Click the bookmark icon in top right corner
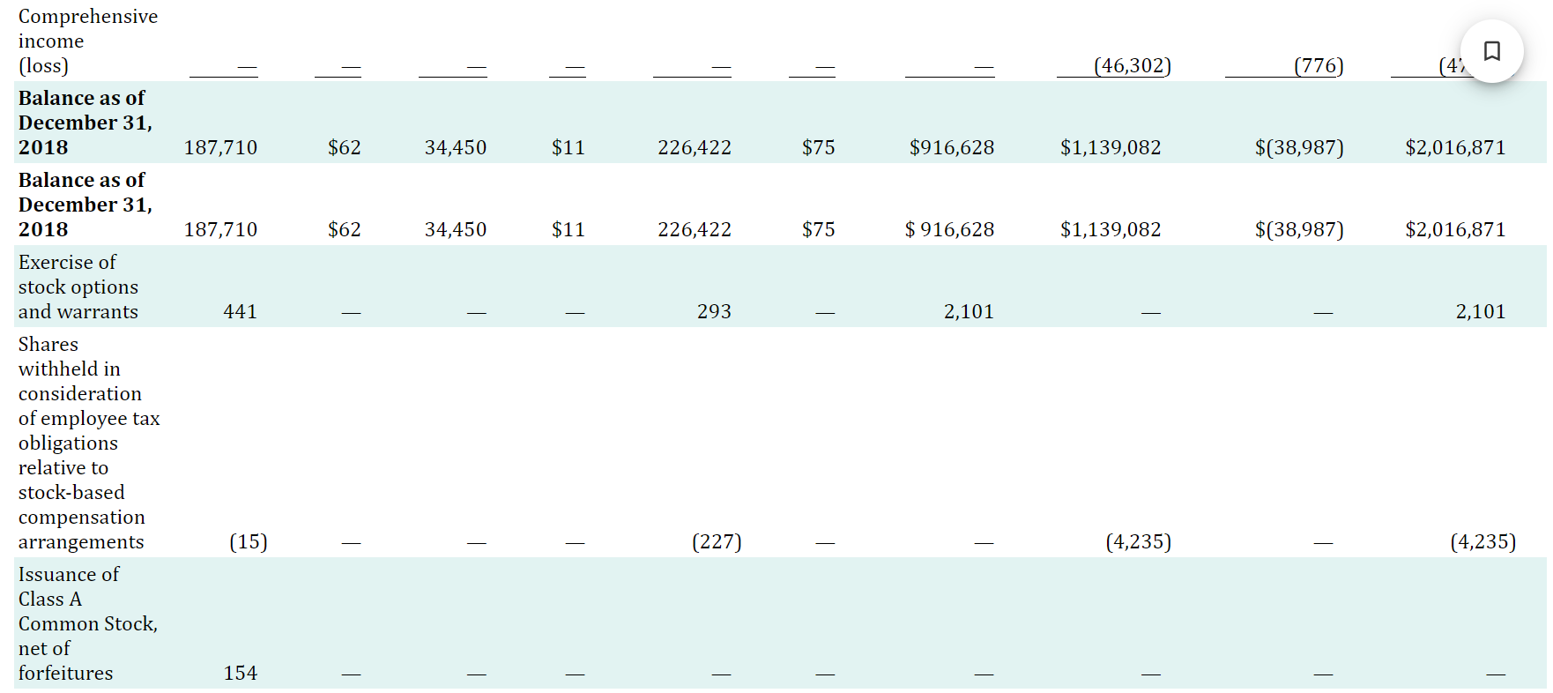The width and height of the screenshot is (1553, 693). click(x=1491, y=50)
